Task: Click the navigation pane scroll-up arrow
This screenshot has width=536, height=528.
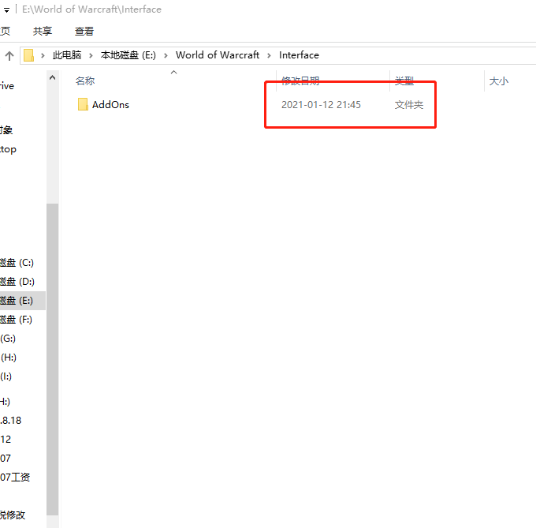Action: tap(52, 77)
